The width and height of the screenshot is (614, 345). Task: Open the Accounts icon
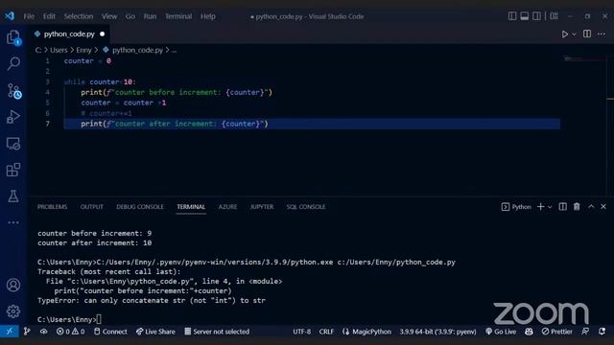(x=13, y=285)
